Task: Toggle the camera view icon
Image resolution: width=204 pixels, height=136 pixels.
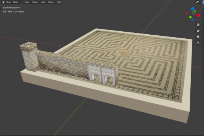Action: [198, 37]
